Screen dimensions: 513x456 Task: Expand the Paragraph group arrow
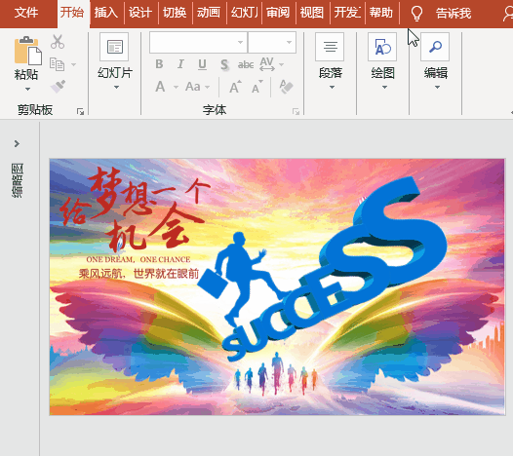tap(332, 88)
